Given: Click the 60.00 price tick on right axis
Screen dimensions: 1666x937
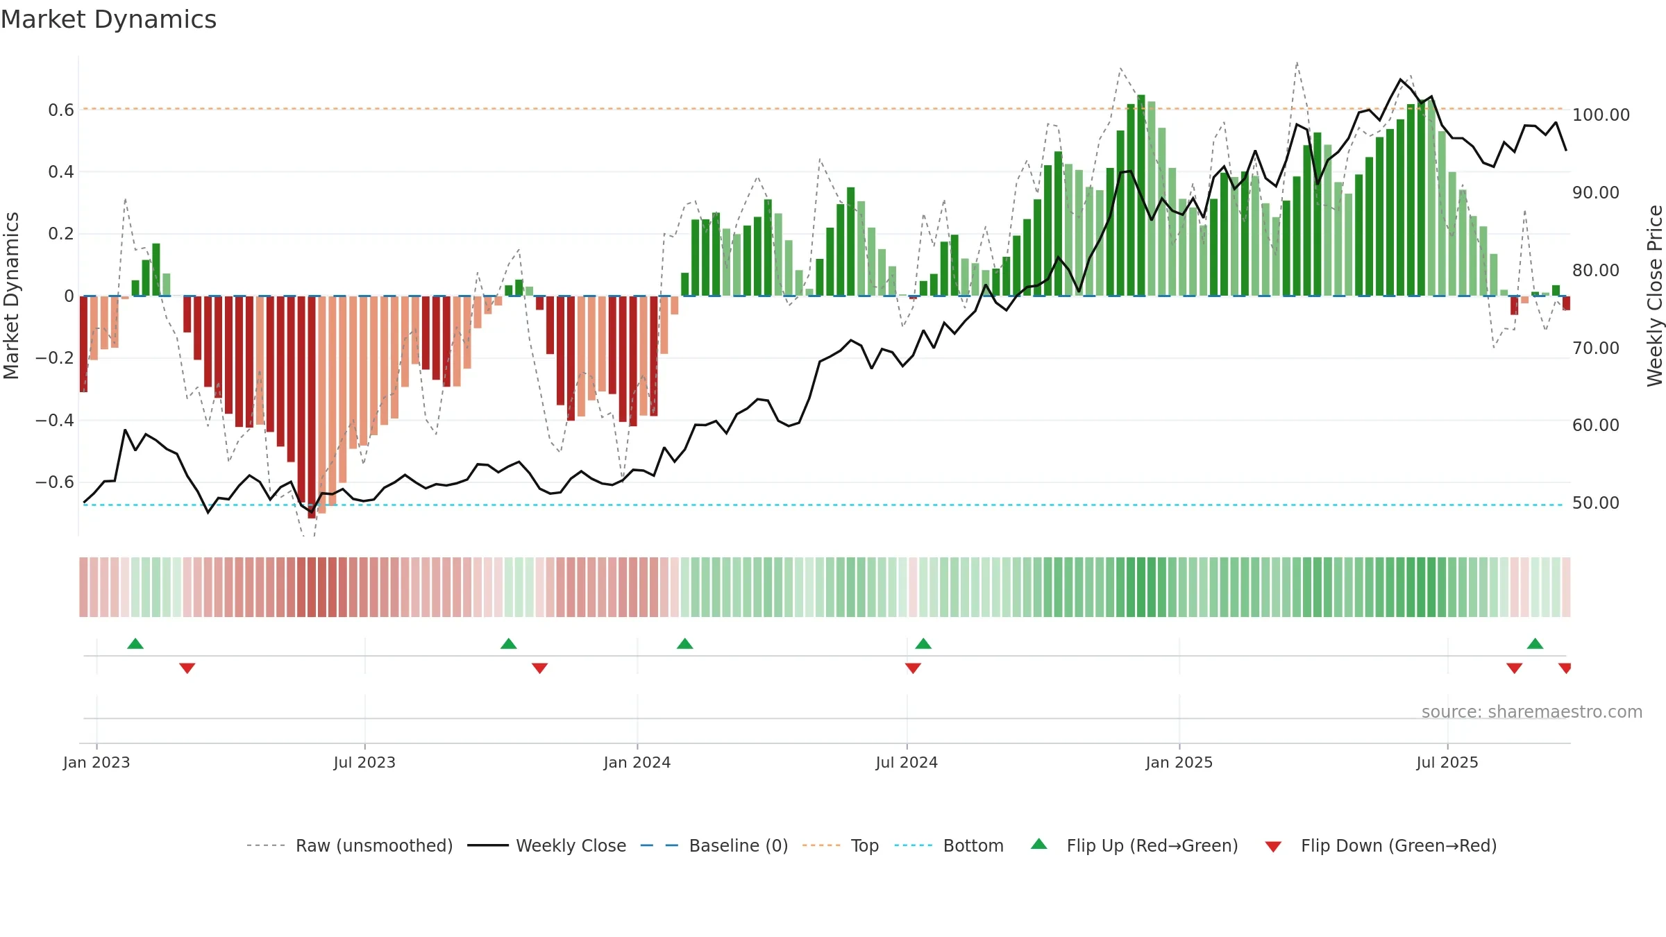Looking at the screenshot, I should point(1596,425).
